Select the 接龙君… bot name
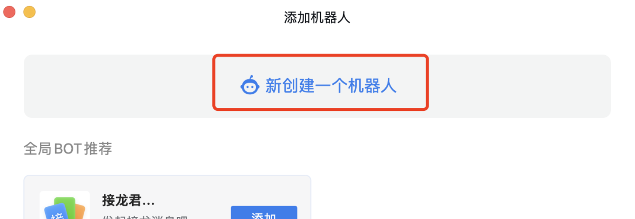Image resolution: width=635 pixels, height=219 pixels. (x=128, y=200)
